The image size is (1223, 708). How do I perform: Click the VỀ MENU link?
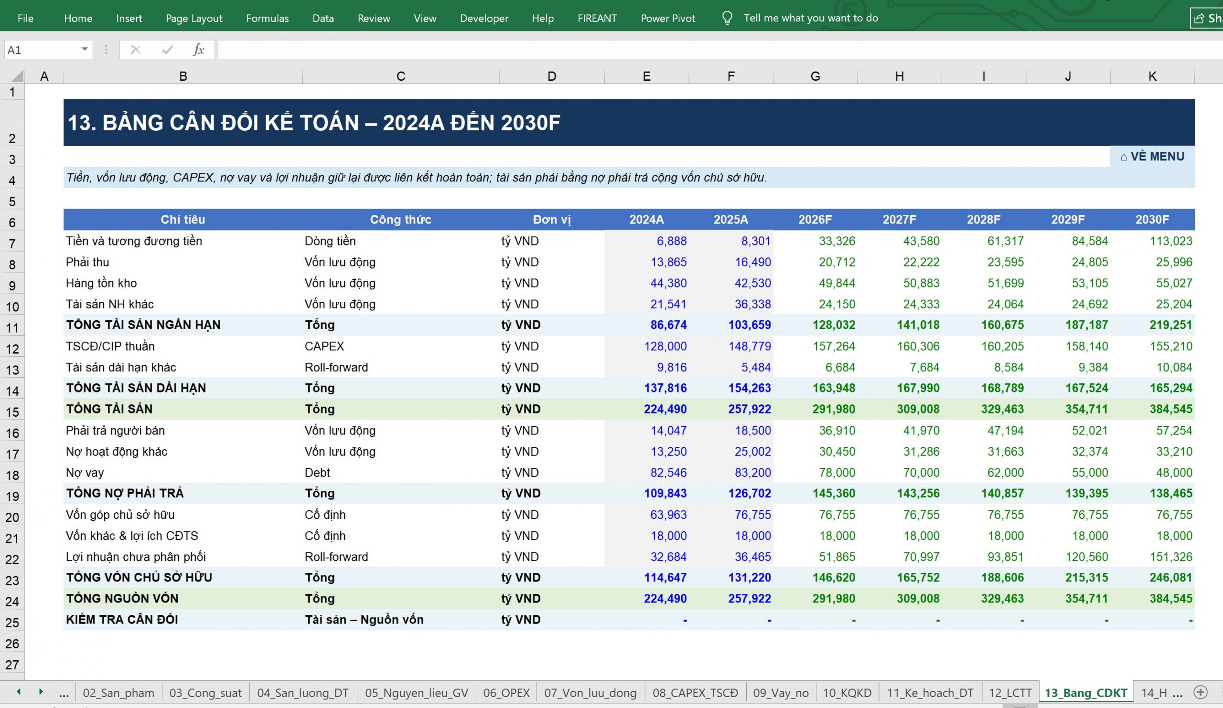(1152, 157)
